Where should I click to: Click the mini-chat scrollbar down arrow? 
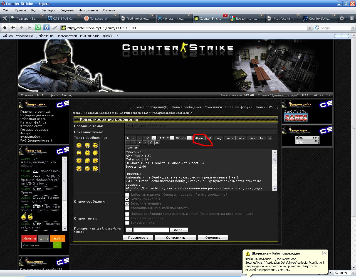click(65, 229)
